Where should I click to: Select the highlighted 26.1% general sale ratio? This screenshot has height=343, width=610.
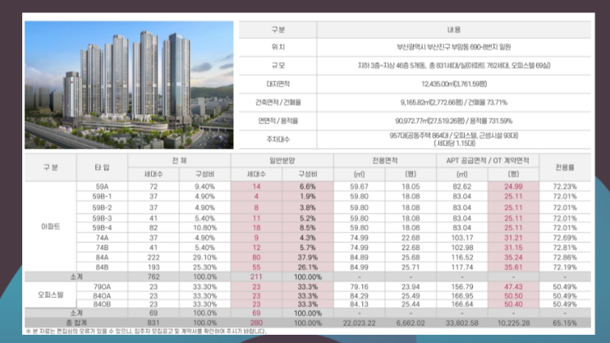tap(308, 268)
